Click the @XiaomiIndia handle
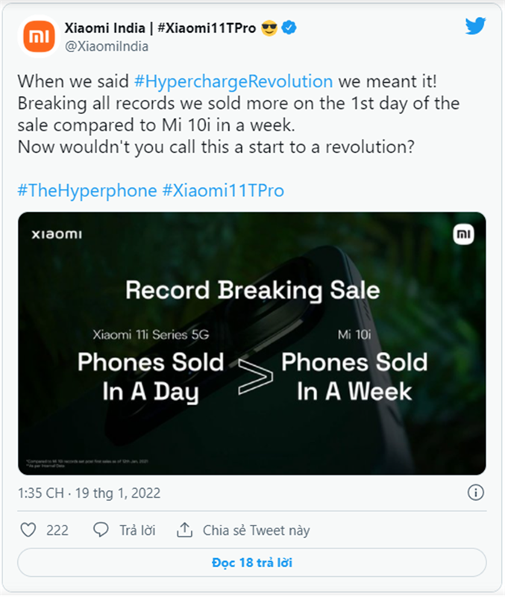505x597 pixels. tap(108, 46)
